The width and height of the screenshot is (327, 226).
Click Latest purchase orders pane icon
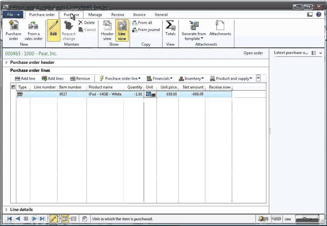(x=314, y=53)
